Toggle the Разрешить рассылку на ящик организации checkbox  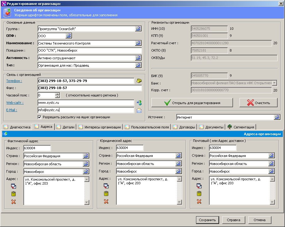click(x=39, y=117)
